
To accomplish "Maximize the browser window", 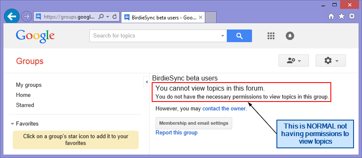I will (x=335, y=5).
